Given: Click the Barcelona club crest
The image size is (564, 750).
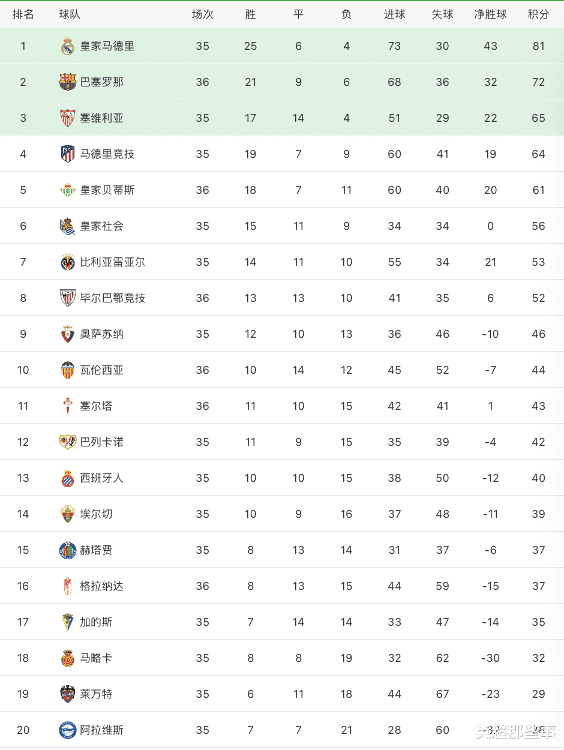Looking at the screenshot, I should pos(68,82).
